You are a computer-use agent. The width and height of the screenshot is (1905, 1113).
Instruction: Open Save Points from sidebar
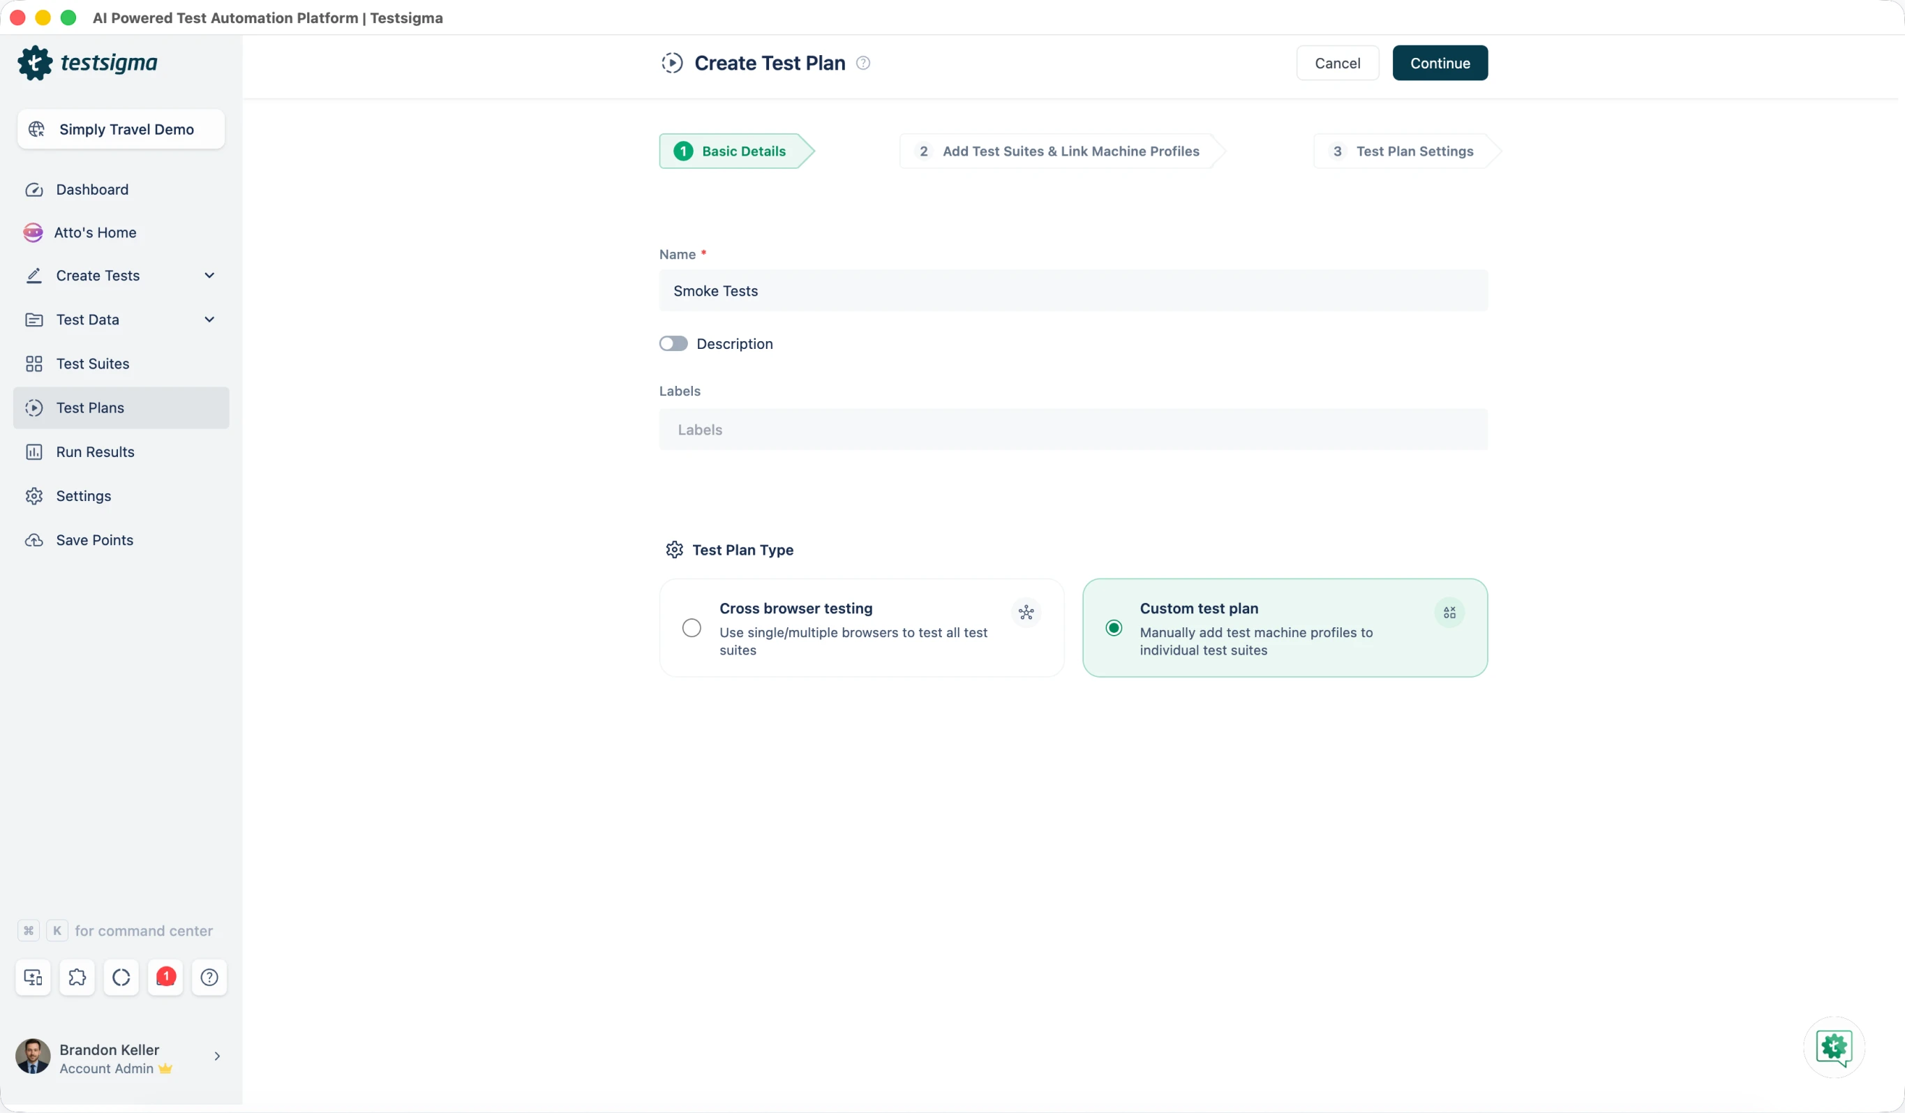point(94,540)
